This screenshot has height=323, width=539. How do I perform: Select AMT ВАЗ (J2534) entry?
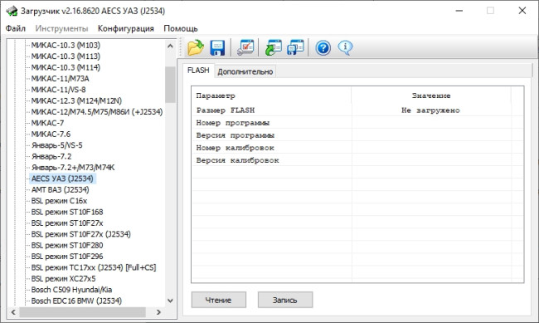click(x=61, y=189)
